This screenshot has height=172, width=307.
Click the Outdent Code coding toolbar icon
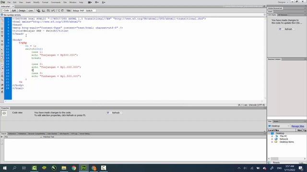pos(2,88)
